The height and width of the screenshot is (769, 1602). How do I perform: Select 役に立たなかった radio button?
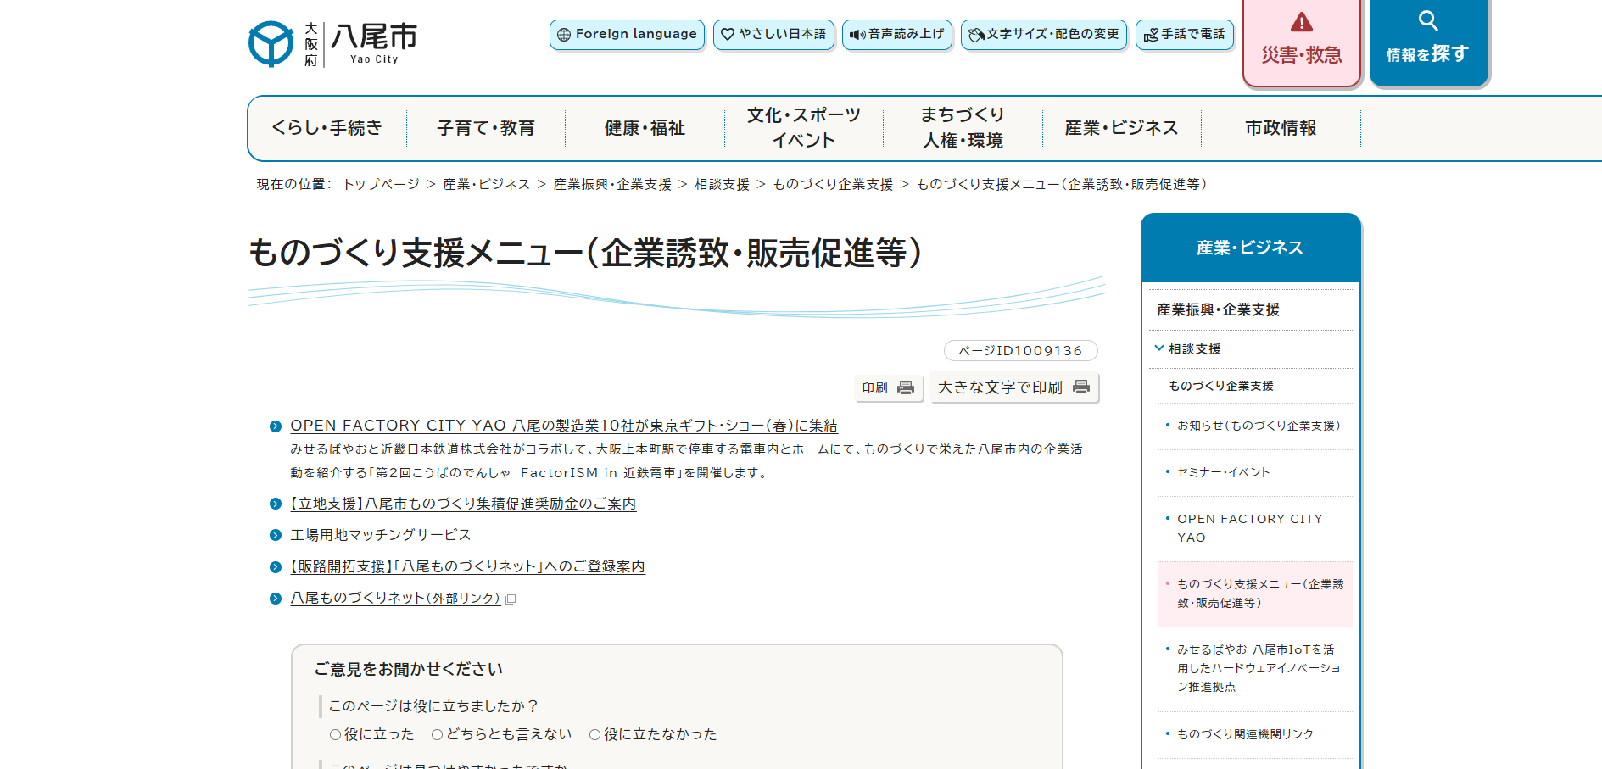tap(594, 735)
